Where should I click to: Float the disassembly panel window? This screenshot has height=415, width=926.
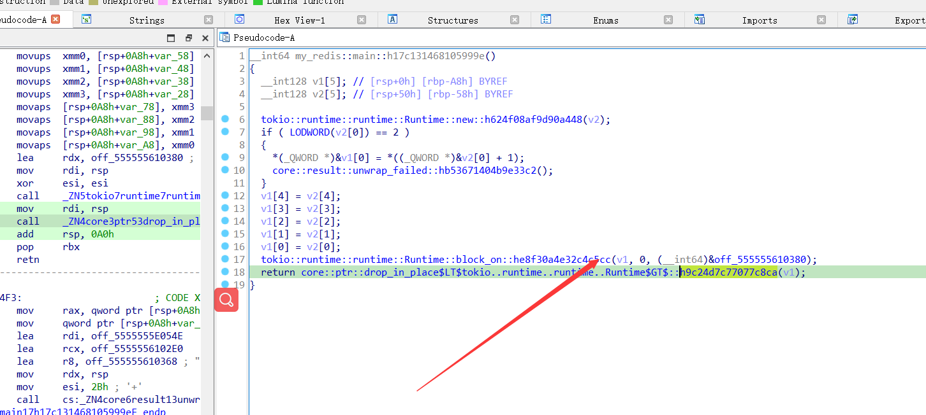coord(189,38)
